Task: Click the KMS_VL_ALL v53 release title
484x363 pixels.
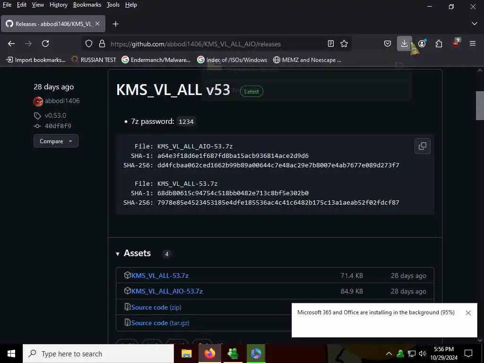Action: point(173,90)
